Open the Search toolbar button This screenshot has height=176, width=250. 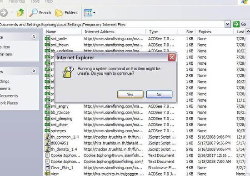pyautogui.click(x=40, y=13)
